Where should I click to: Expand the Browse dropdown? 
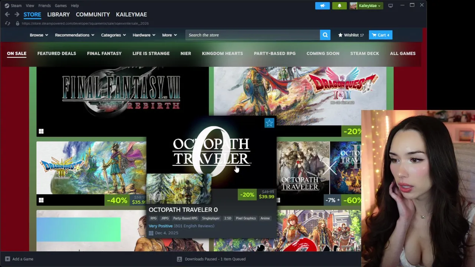pos(39,35)
